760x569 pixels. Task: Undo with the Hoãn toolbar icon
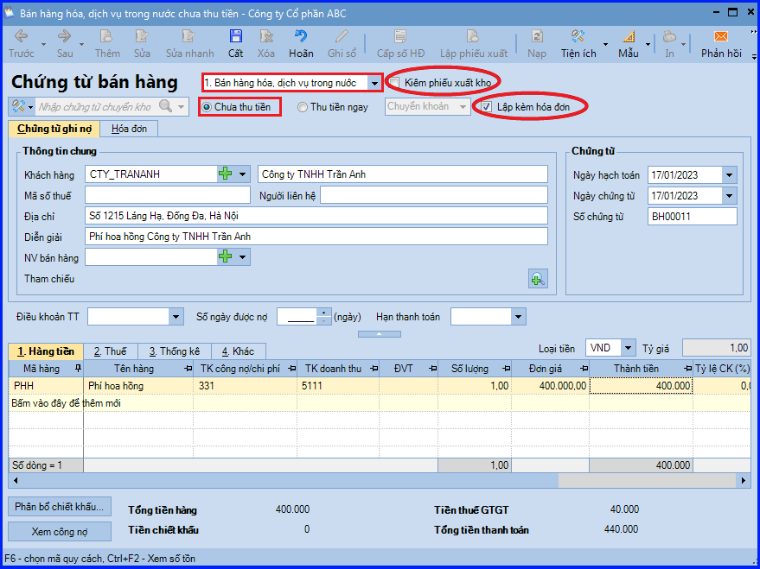(301, 36)
